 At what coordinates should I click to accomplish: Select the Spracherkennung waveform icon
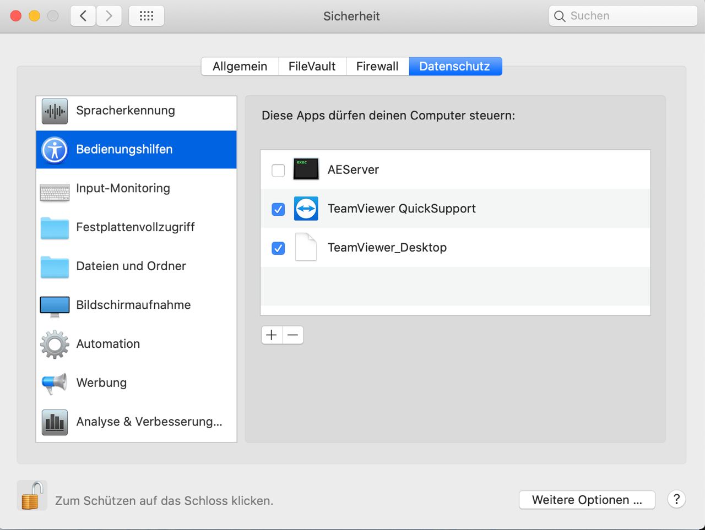(x=55, y=111)
